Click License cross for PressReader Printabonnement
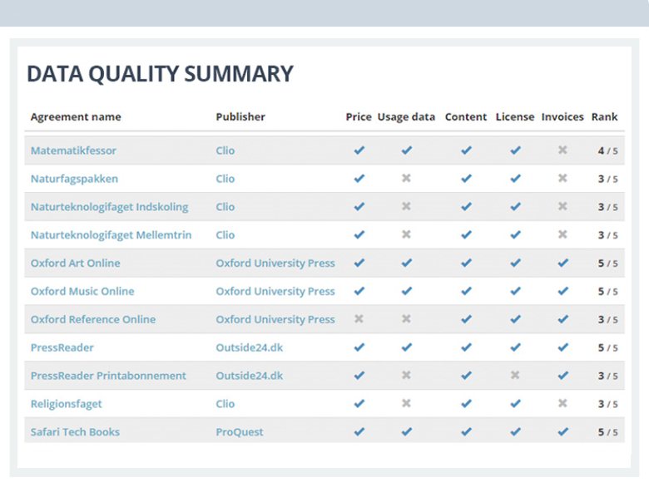 coord(515,375)
